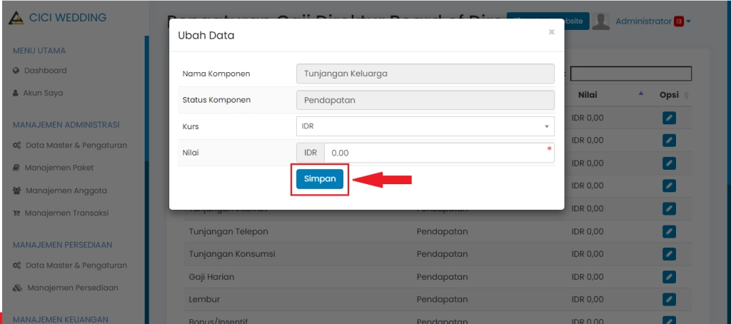
Task: Open Akun Saya menu item
Action: 43,93
